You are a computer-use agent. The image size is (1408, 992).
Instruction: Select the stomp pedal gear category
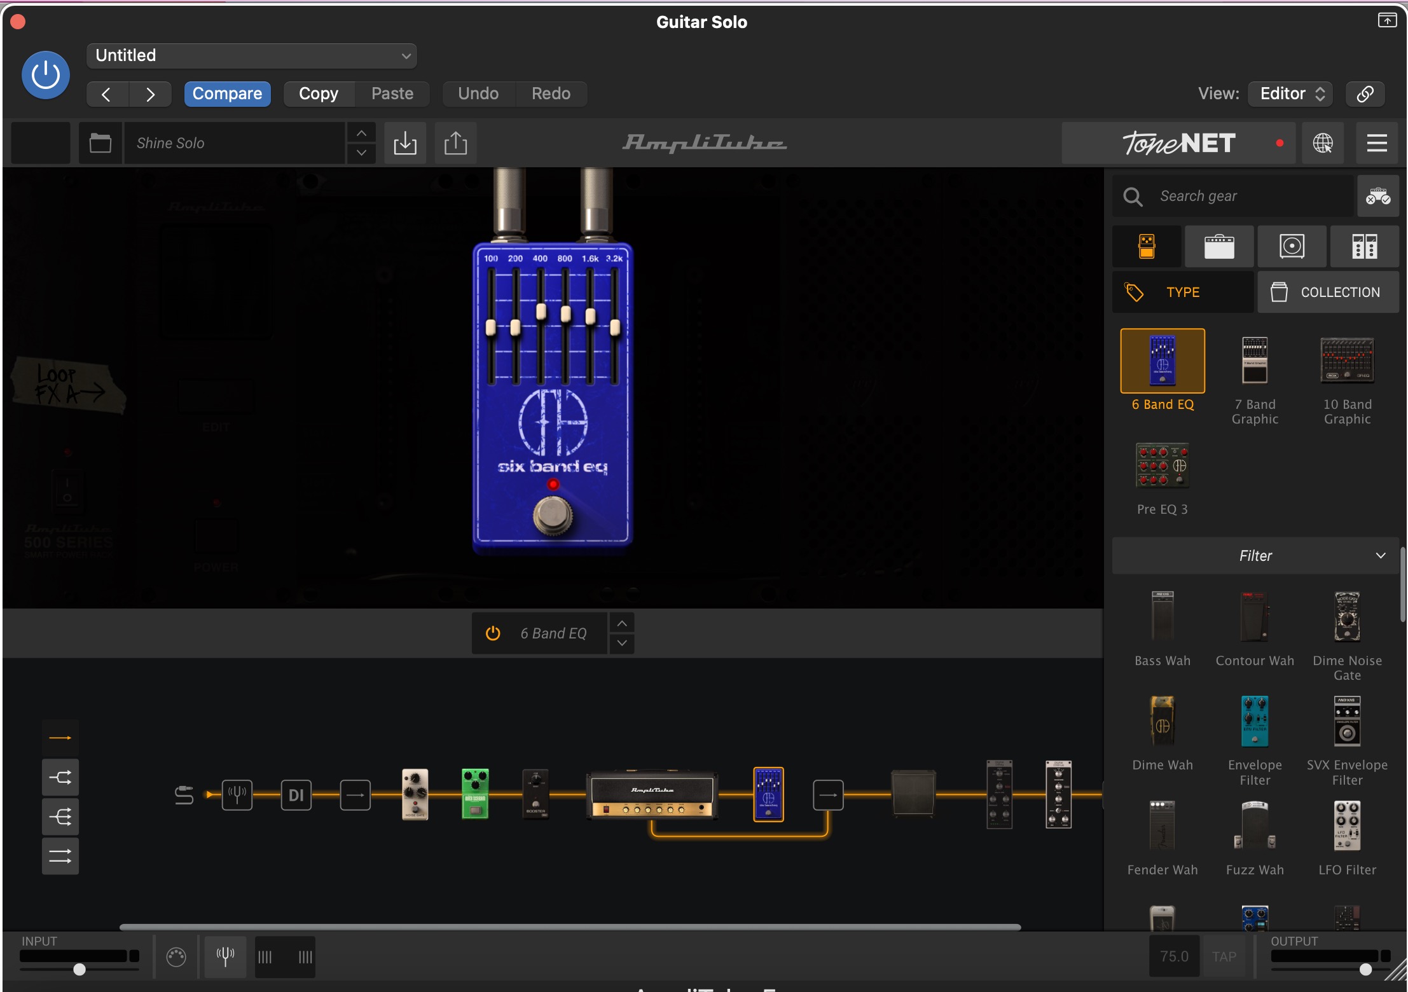click(x=1147, y=246)
